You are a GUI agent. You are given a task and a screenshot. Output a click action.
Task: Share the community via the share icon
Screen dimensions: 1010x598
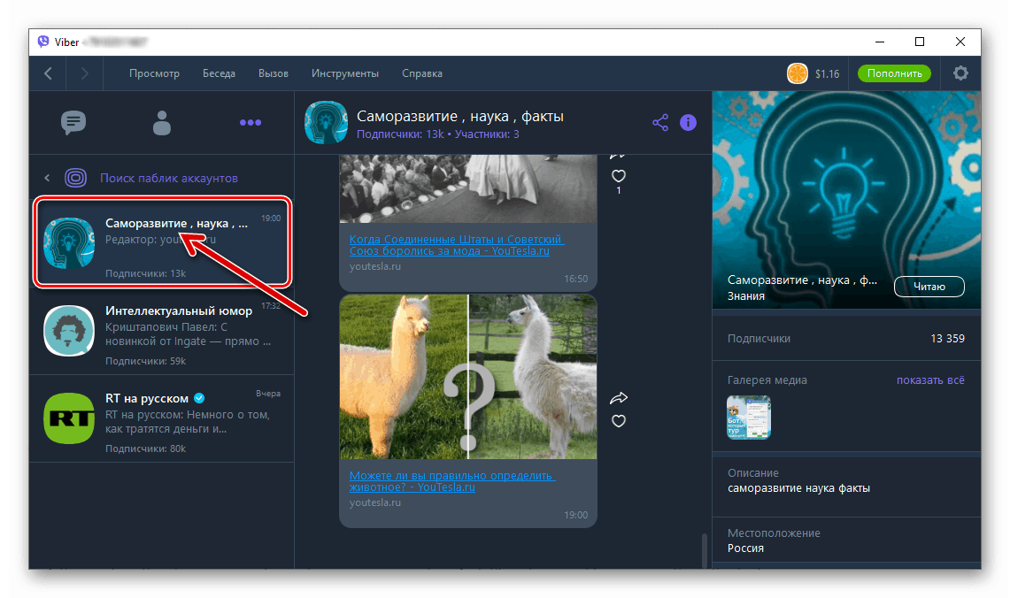[660, 123]
